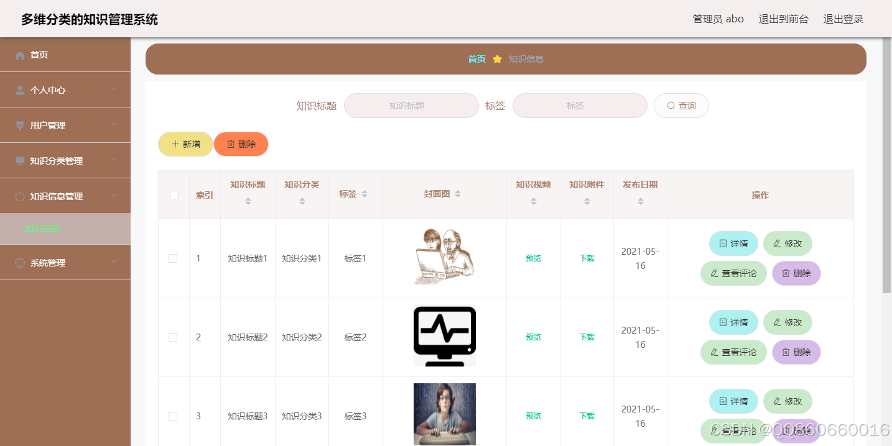Click the 知识标题1 cell
892x446 pixels.
click(248, 258)
